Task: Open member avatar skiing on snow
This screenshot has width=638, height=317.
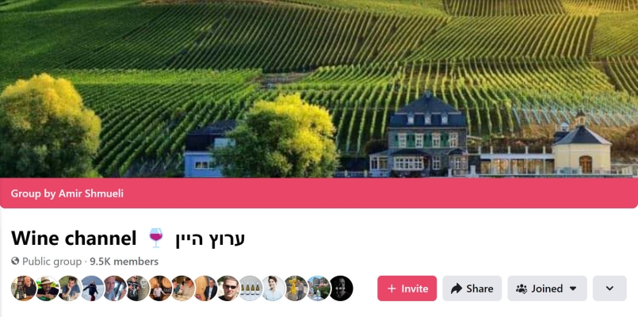Action: point(92,288)
